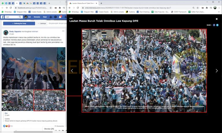
Task: Open Extensions puzzle icon in right window
Action: [x=207, y=8]
